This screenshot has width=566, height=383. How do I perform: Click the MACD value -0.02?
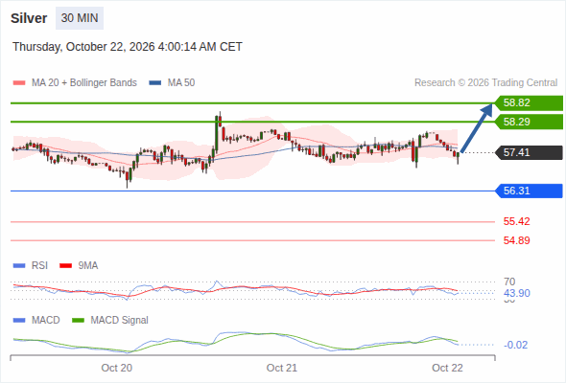pos(516,345)
